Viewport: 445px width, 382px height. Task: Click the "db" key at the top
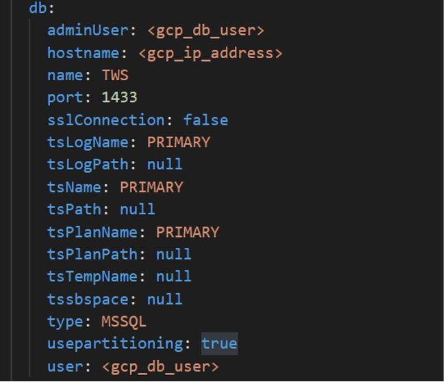(x=37, y=9)
